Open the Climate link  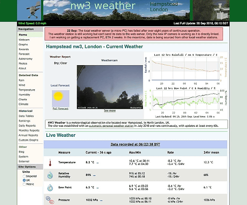coord(23,104)
